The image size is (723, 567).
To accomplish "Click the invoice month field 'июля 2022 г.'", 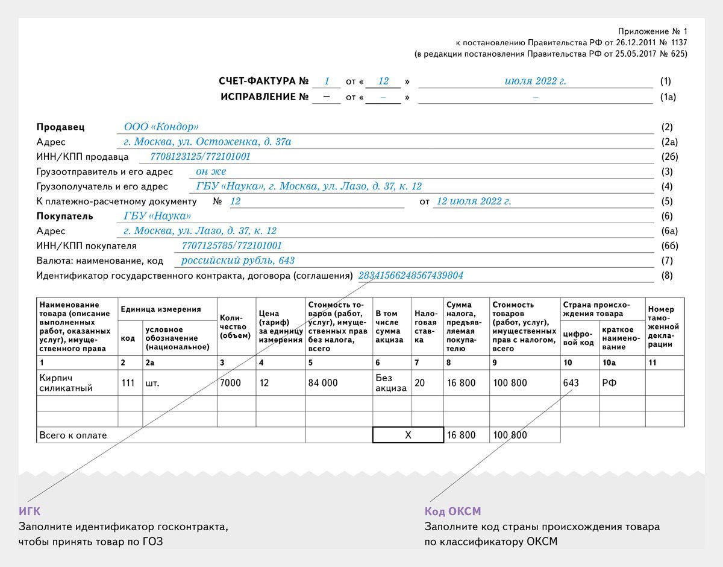I will [535, 81].
